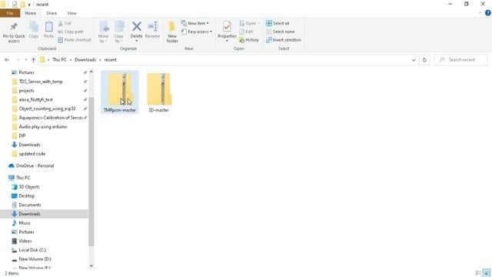Go back with the back arrow
The height and width of the screenshot is (277, 492).
(x=7, y=60)
